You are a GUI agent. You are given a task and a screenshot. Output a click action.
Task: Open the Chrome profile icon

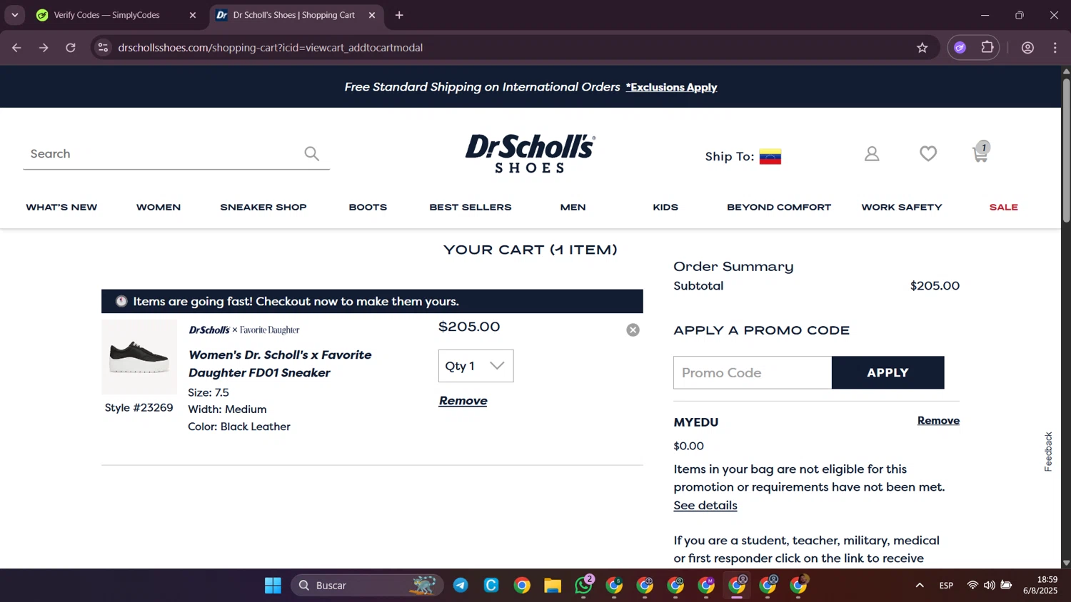(1027, 48)
